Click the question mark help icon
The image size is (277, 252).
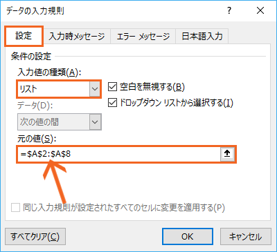[229, 10]
